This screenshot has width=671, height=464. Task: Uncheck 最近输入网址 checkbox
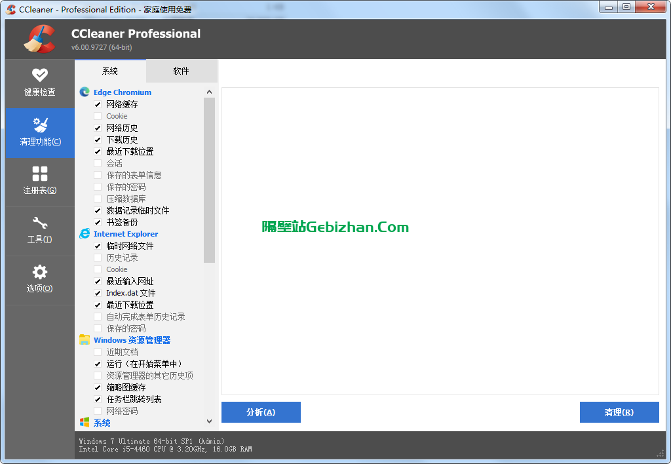pos(98,281)
